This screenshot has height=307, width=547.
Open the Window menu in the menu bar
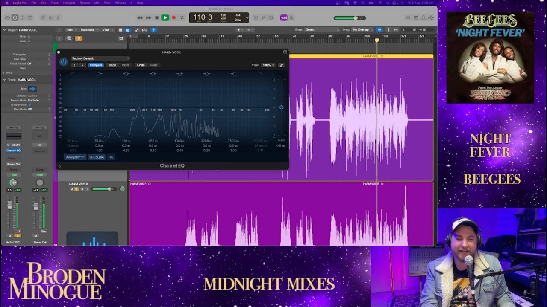pyautogui.click(x=121, y=3)
